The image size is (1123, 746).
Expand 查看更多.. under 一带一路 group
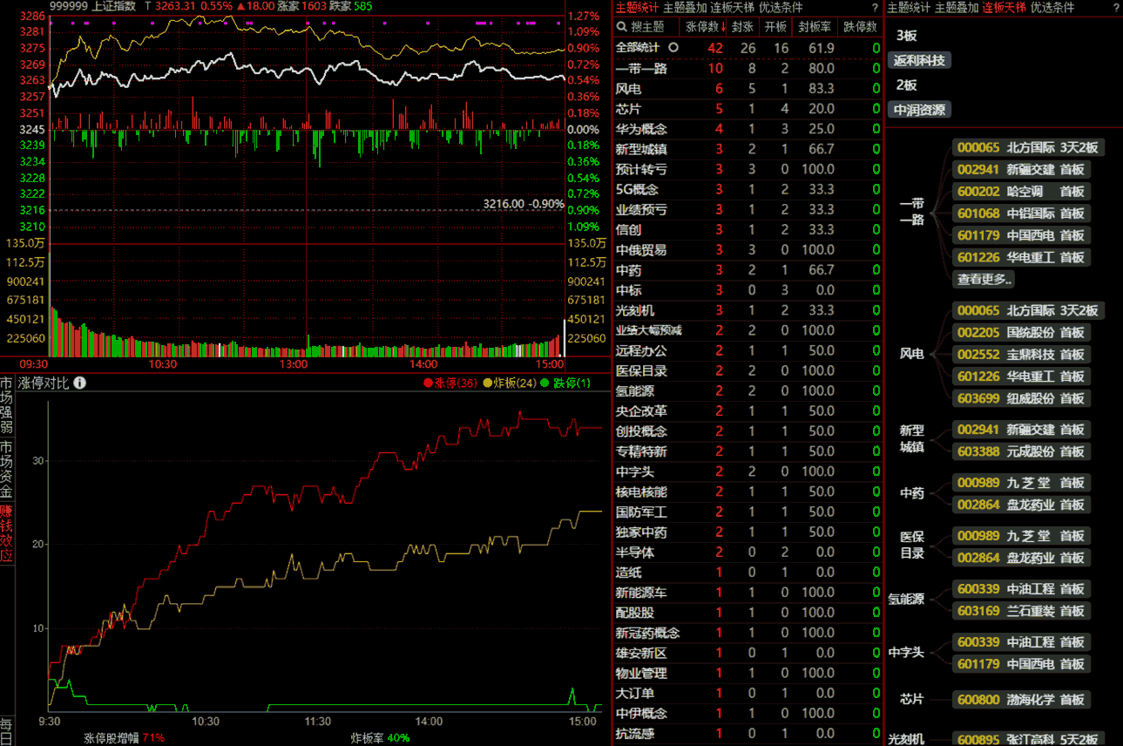tap(984, 279)
